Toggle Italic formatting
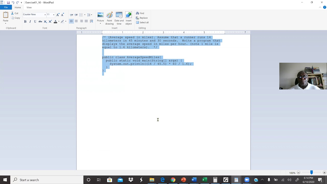This screenshot has height=184, width=327. coord(30,21)
